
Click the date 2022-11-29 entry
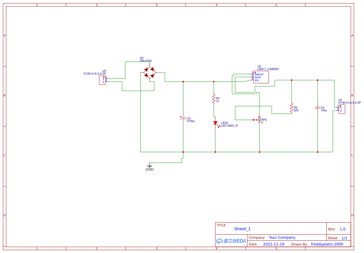point(274,244)
